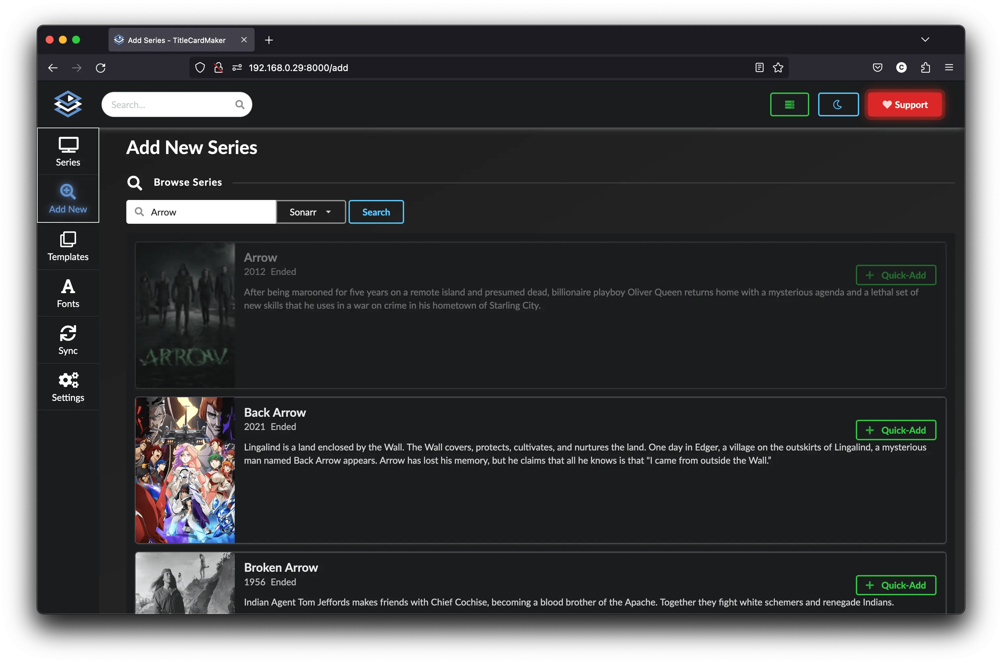Image resolution: width=1002 pixels, height=663 pixels.
Task: Click the Back Arrow title text
Action: [x=275, y=412]
